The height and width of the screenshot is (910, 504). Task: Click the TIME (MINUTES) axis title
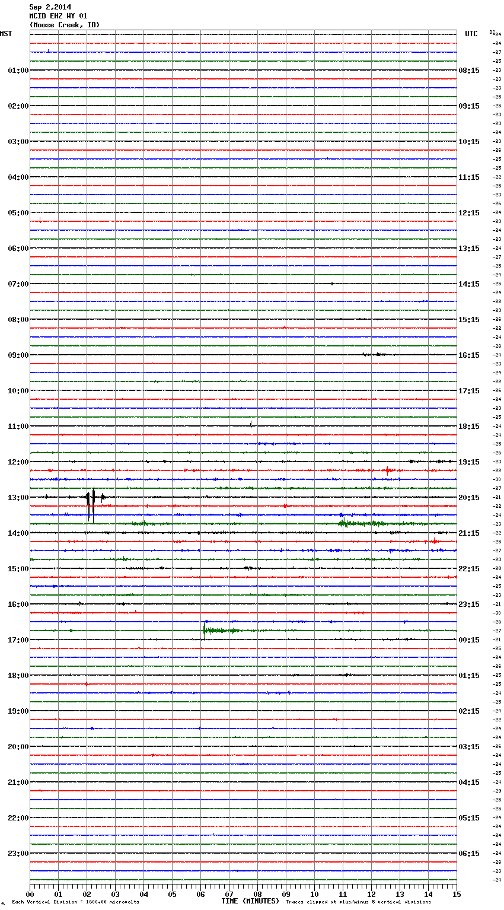coord(250,901)
